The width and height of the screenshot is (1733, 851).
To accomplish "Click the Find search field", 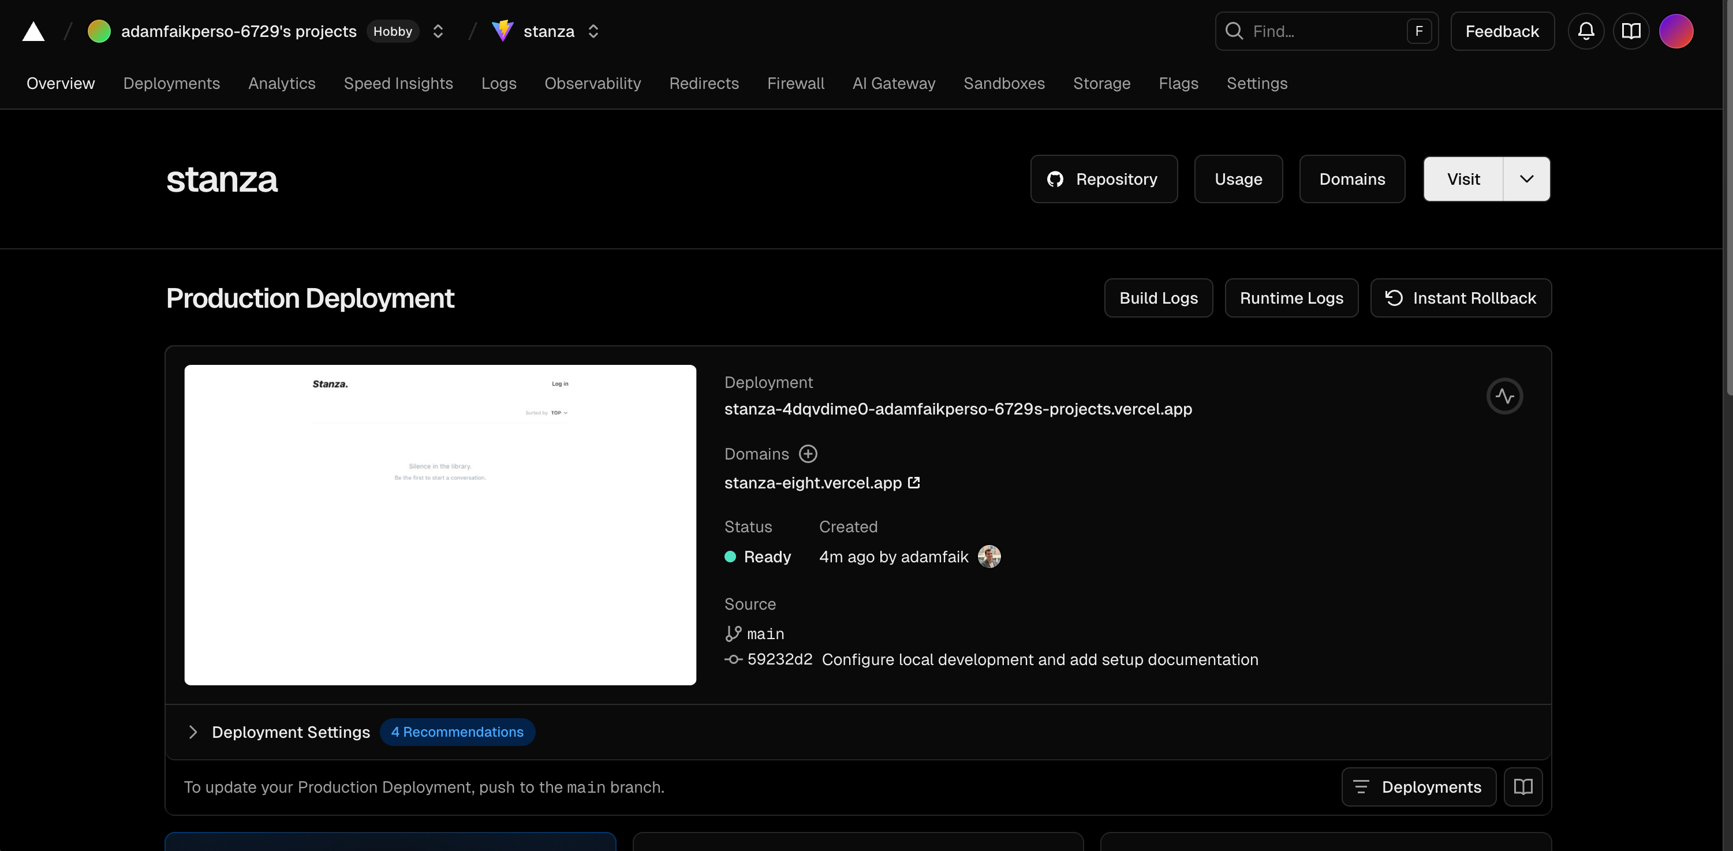I will (1319, 32).
